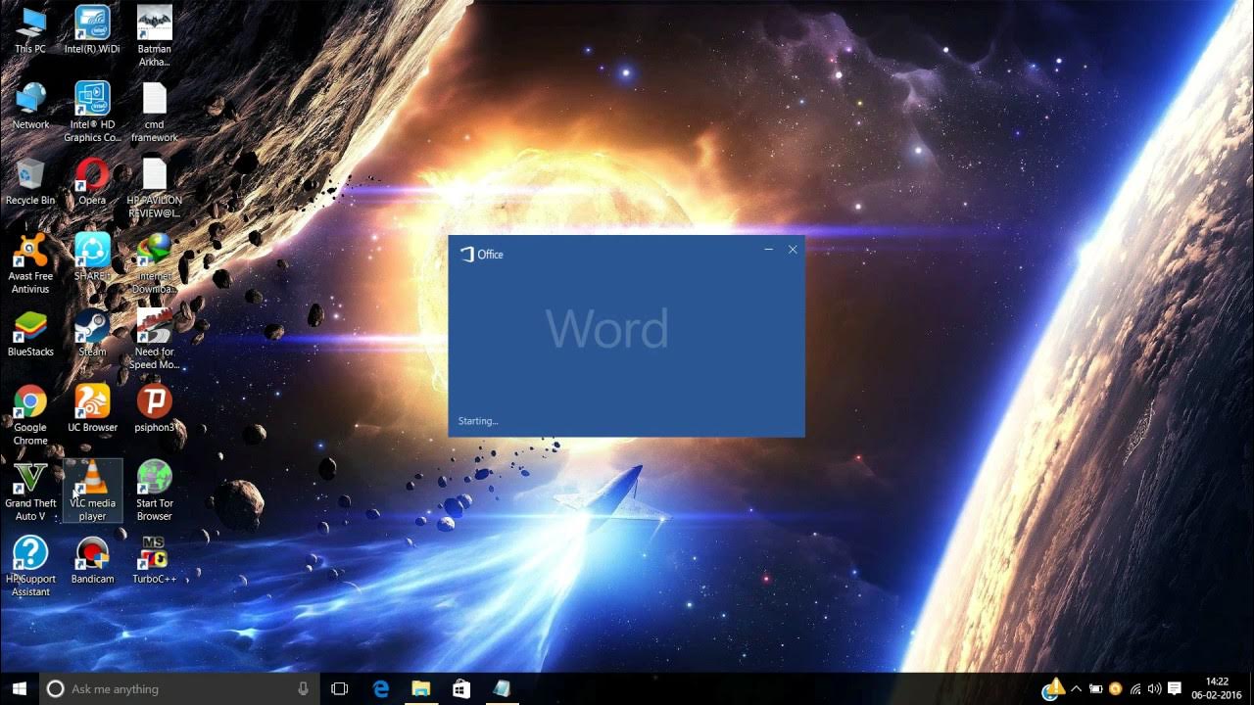Select the Recycle Bin icon

coord(30,181)
